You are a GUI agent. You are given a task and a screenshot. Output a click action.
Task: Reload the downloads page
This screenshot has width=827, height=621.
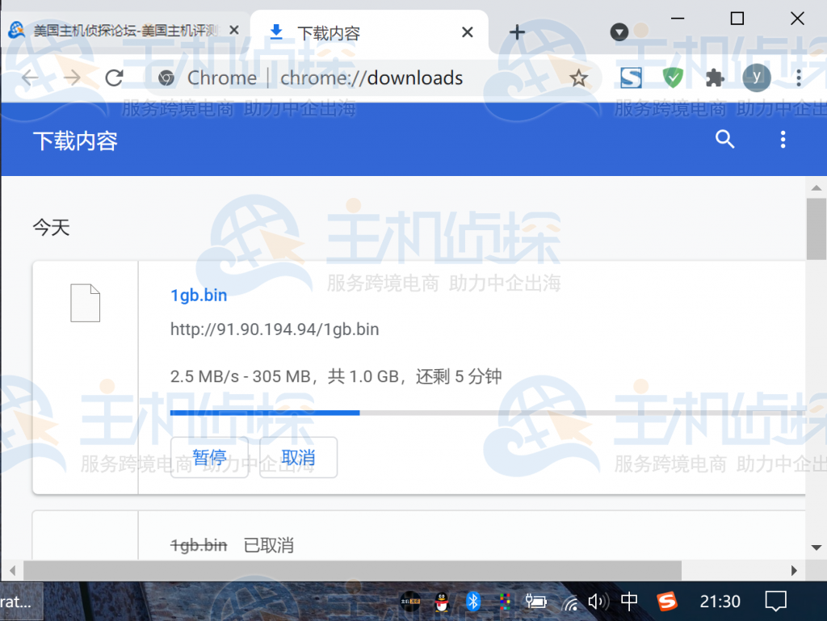pyautogui.click(x=114, y=78)
